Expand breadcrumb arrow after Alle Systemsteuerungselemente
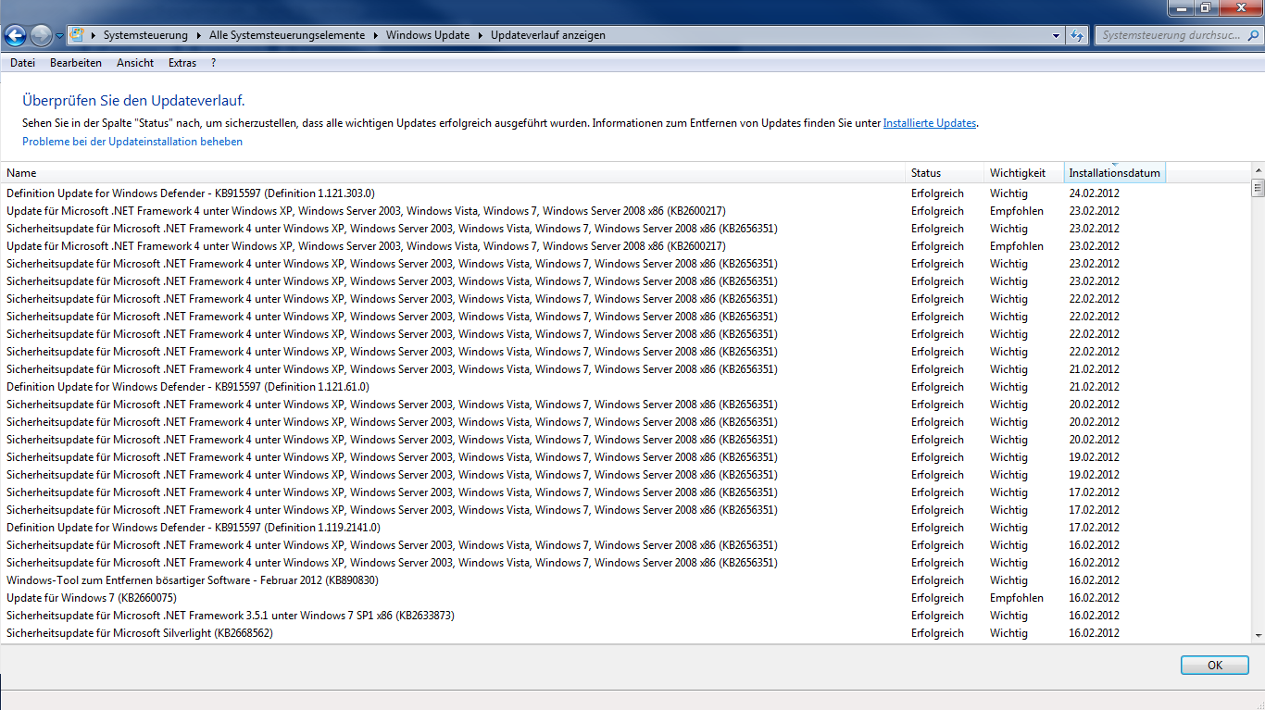 click(x=376, y=35)
